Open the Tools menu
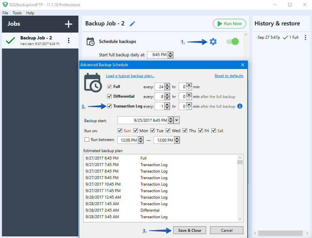Viewport: 312px width, 238px height. pyautogui.click(x=17, y=13)
